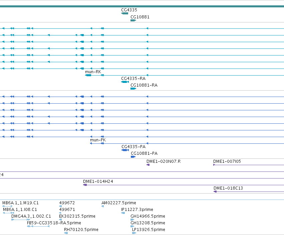
Task: Open the DME1-018C13 feature label
Action: pyautogui.click(x=228, y=188)
